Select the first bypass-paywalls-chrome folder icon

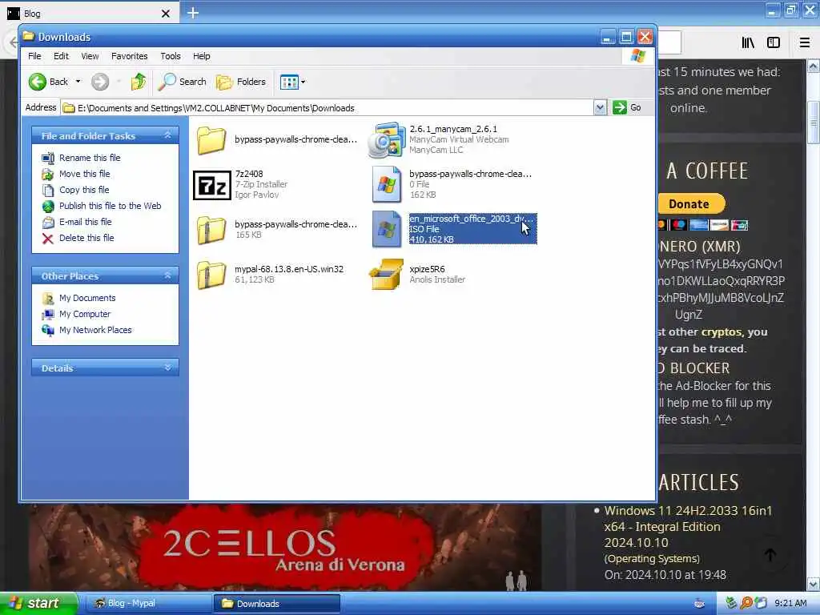tap(211, 140)
